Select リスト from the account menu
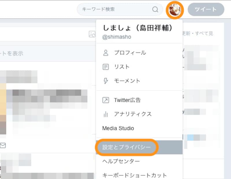The image size is (231, 179). coord(122,67)
